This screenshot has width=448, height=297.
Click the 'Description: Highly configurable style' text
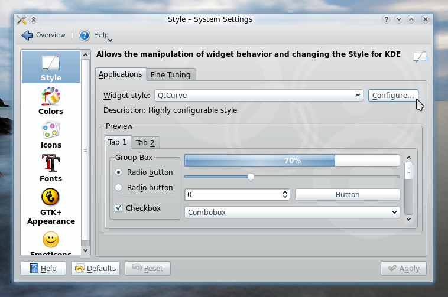click(170, 110)
